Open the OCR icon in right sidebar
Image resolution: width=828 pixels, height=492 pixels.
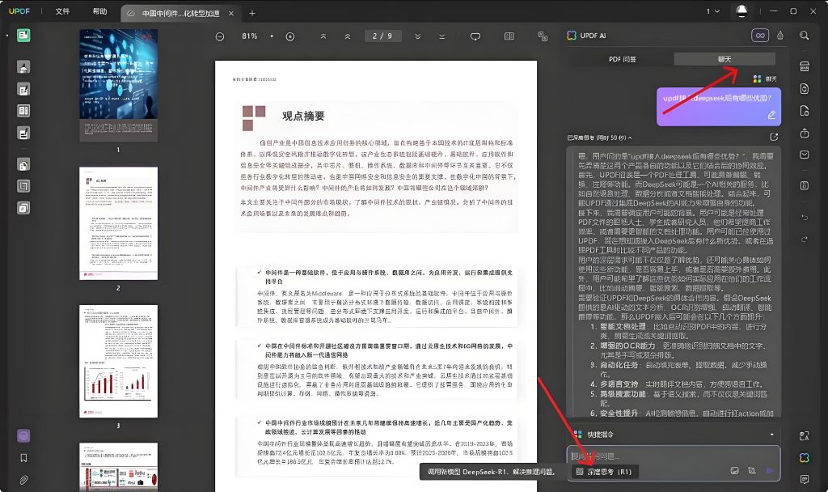pyautogui.click(x=805, y=66)
